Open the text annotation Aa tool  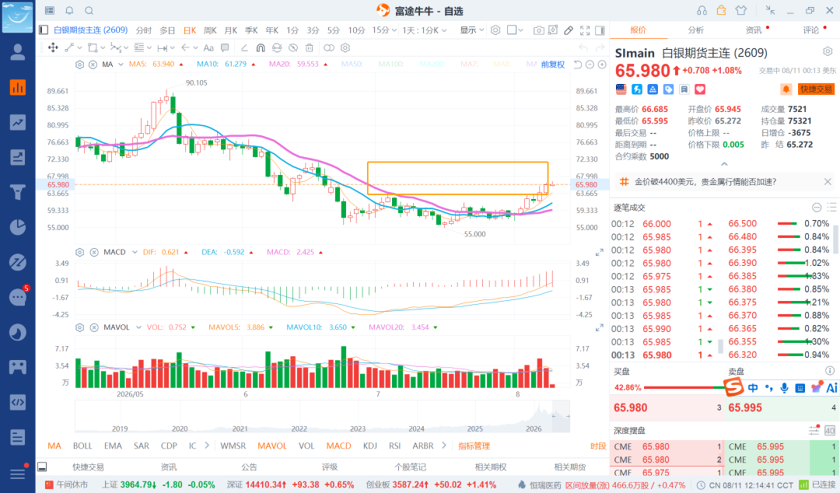coord(208,47)
